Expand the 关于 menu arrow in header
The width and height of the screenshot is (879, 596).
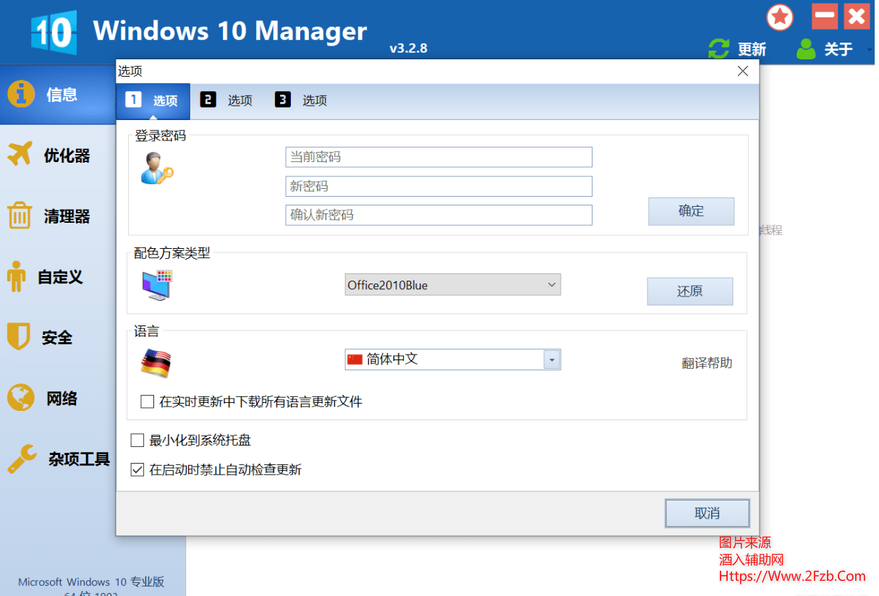click(869, 50)
